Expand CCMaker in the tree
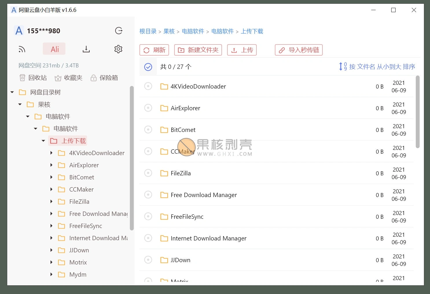Image resolution: width=430 pixels, height=294 pixels. click(51, 189)
